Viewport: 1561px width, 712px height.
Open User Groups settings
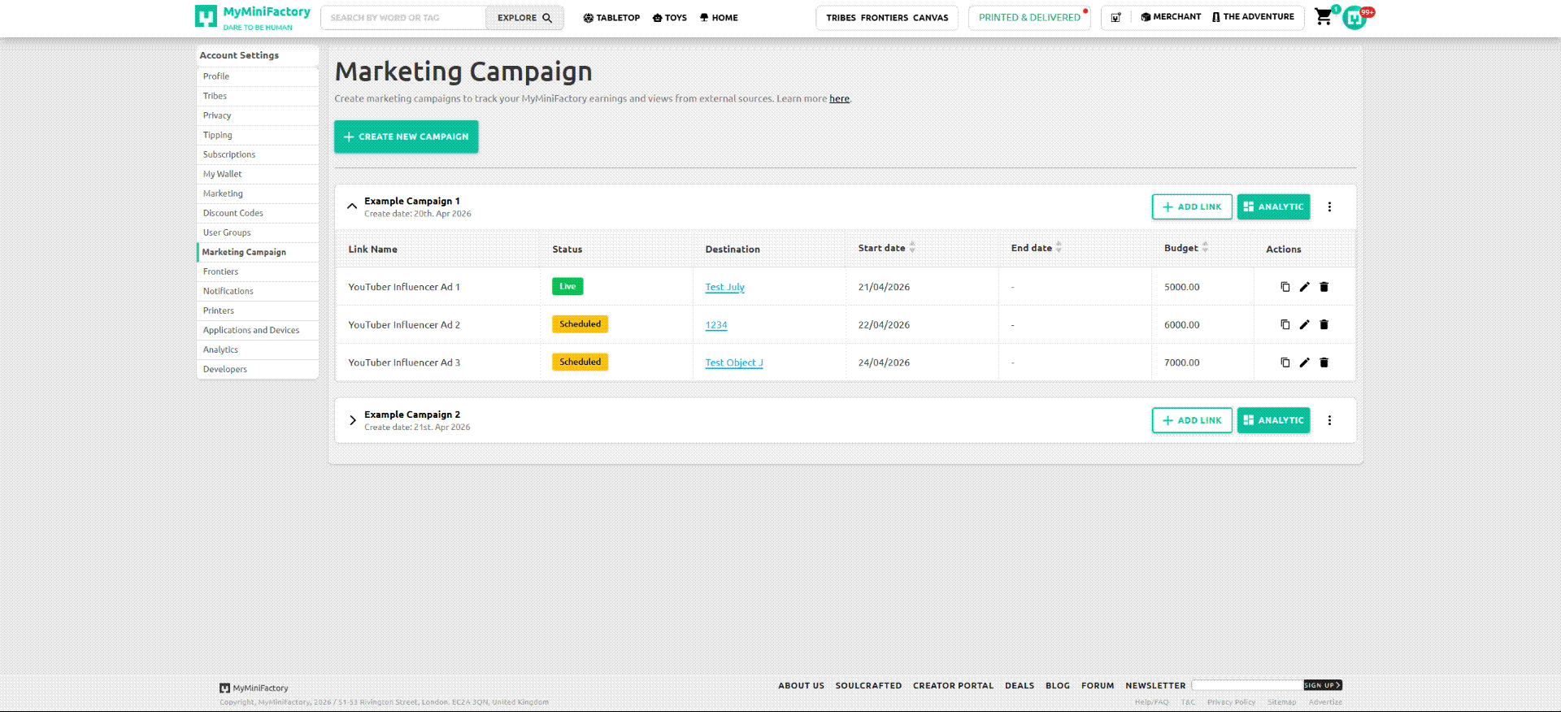(x=258, y=232)
